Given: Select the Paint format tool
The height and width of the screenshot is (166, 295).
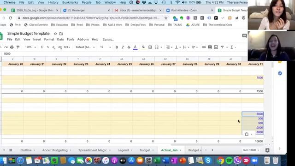Looking at the screenshot, I should 18,47.
